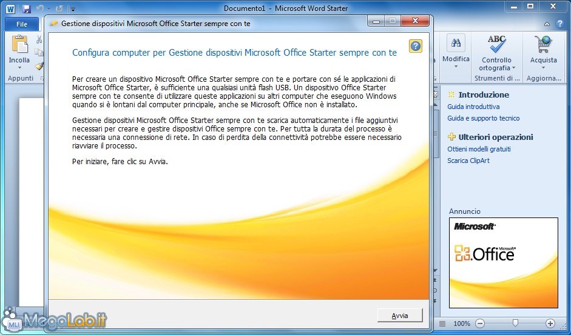Viewport: 571px width, 335px height.
Task: Click the 100% zoom level indicator
Action: [462, 323]
